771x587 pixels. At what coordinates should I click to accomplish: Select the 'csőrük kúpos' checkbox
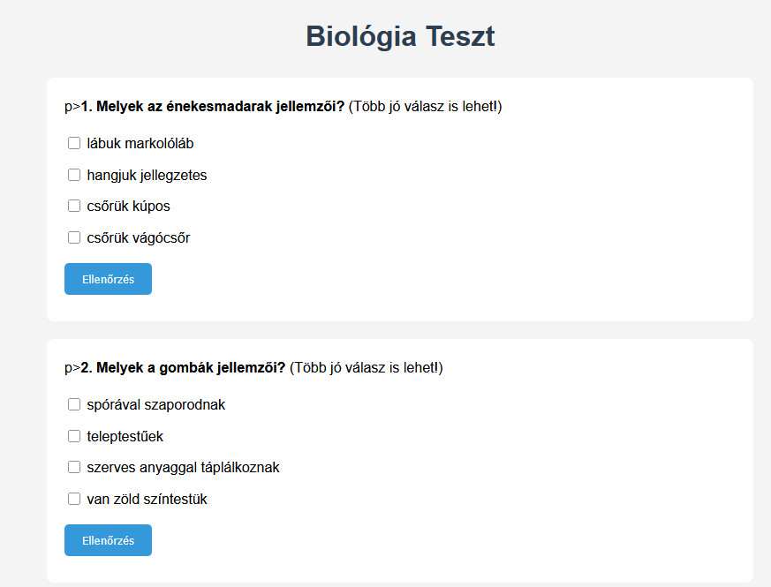(74, 206)
